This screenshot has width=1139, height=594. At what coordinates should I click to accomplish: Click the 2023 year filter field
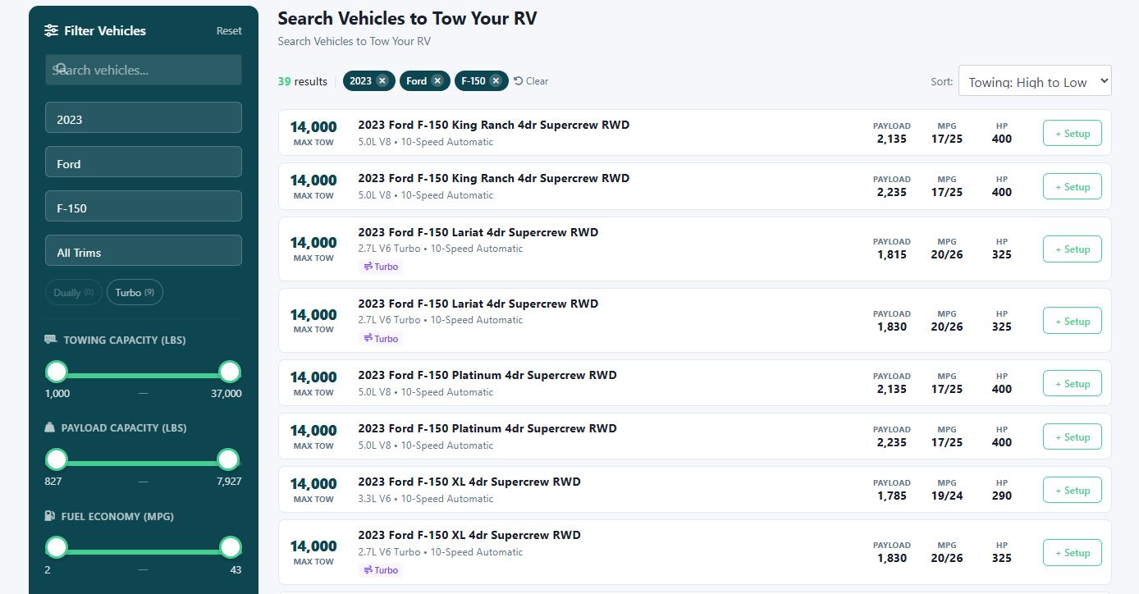(x=143, y=117)
